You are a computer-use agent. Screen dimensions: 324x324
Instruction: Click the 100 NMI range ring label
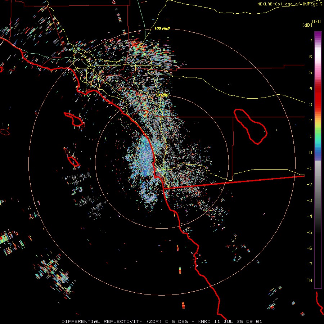(x=162, y=28)
